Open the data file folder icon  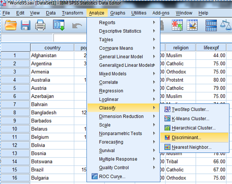point(11,25)
